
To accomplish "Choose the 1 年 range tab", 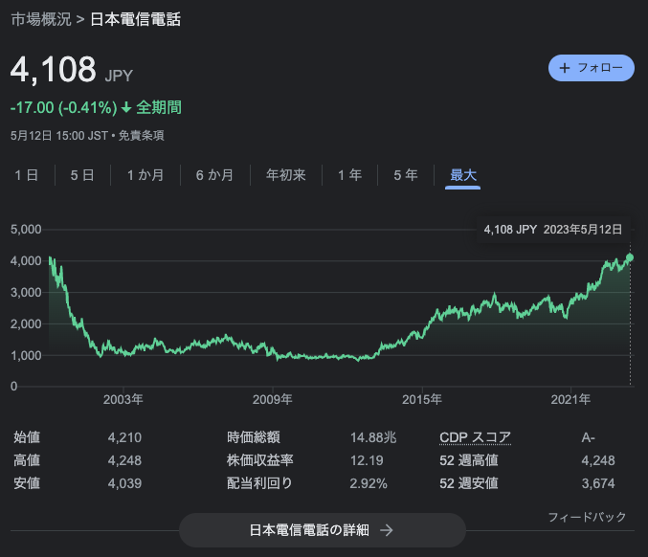I will [x=349, y=175].
